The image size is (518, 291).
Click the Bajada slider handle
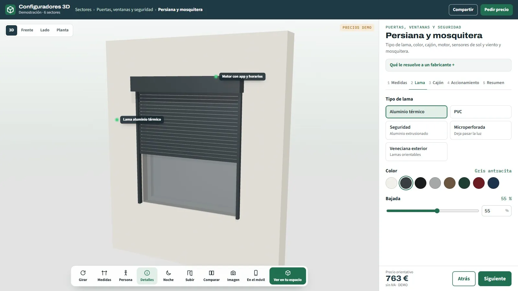pyautogui.click(x=437, y=211)
